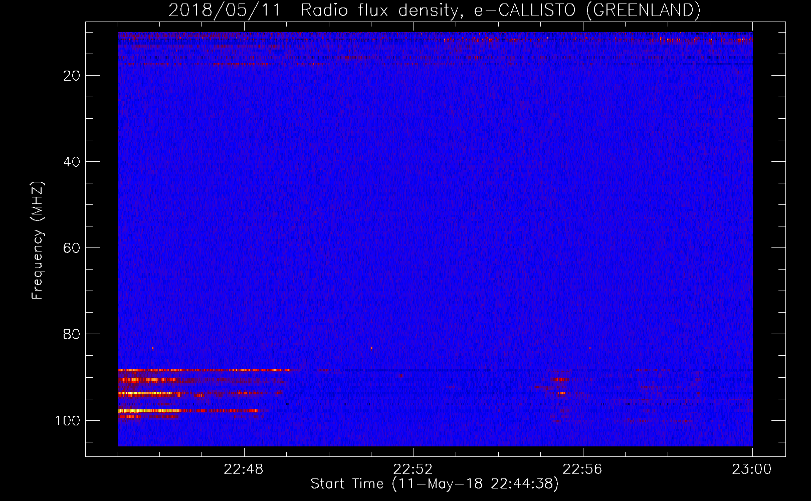Click the time tick label '22:52'
The width and height of the screenshot is (811, 501).
413,469
